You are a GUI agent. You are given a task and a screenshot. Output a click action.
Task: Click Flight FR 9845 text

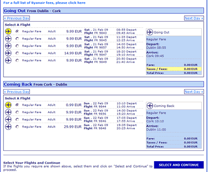pos(95,40)
